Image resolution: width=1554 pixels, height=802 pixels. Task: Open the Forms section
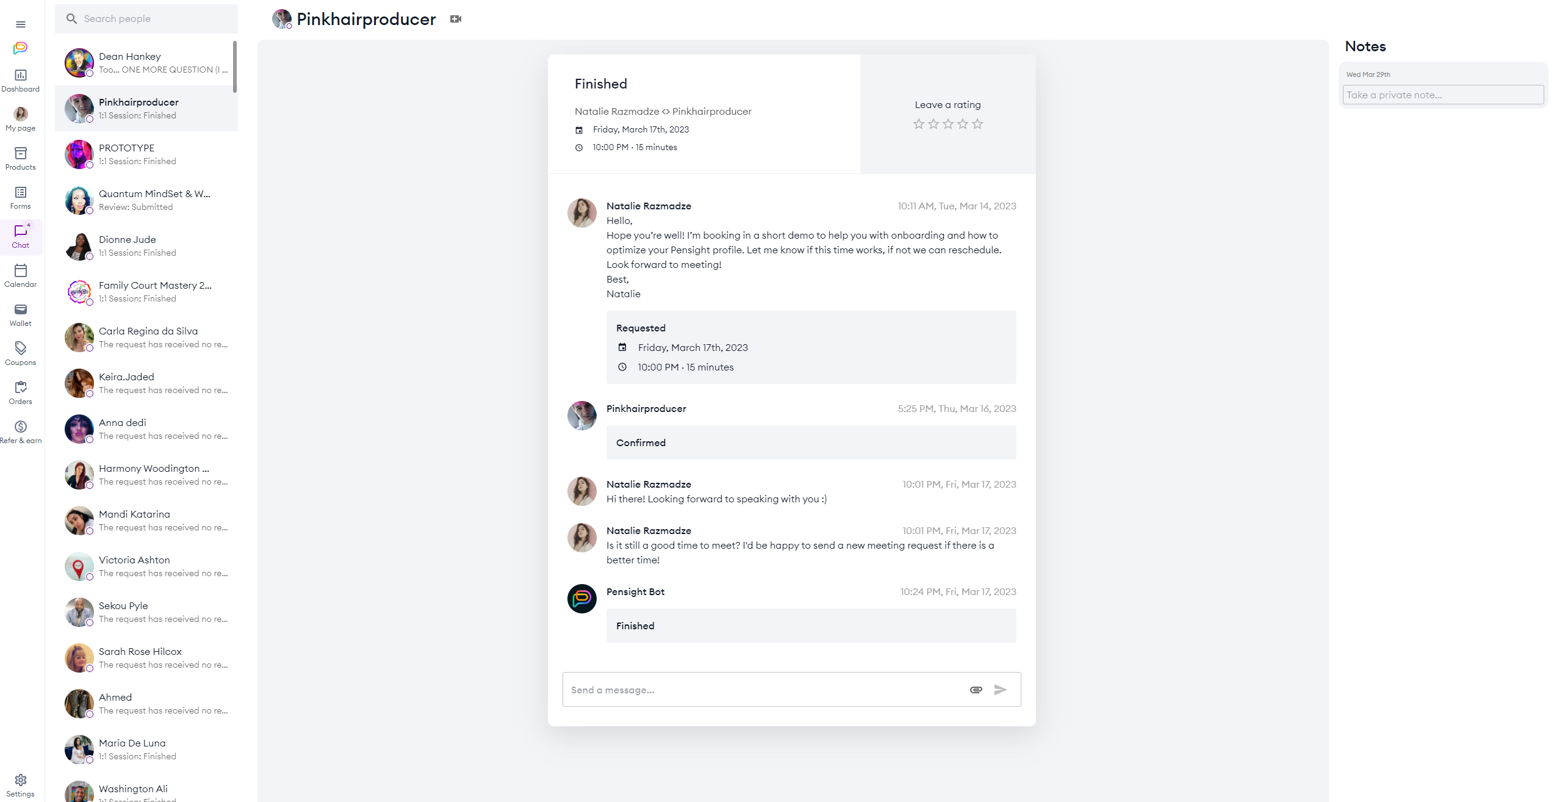(x=21, y=198)
